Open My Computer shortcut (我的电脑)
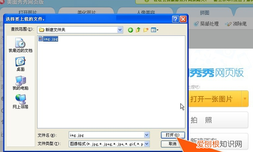Image resolution: width=253 pixels, height=152 pixels. [21, 83]
